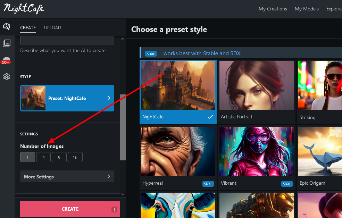Click the SDXL badge on Hyperreal
Image resolution: width=342 pixels, height=218 pixels.
pyautogui.click(x=208, y=184)
